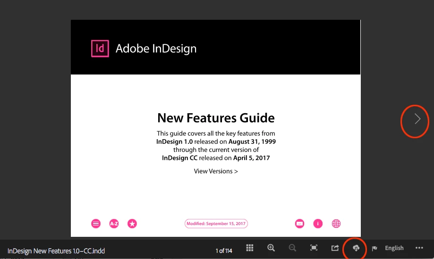Click the Adobe InDesign title text
Viewport: 434px width, 259px height.
tap(156, 49)
